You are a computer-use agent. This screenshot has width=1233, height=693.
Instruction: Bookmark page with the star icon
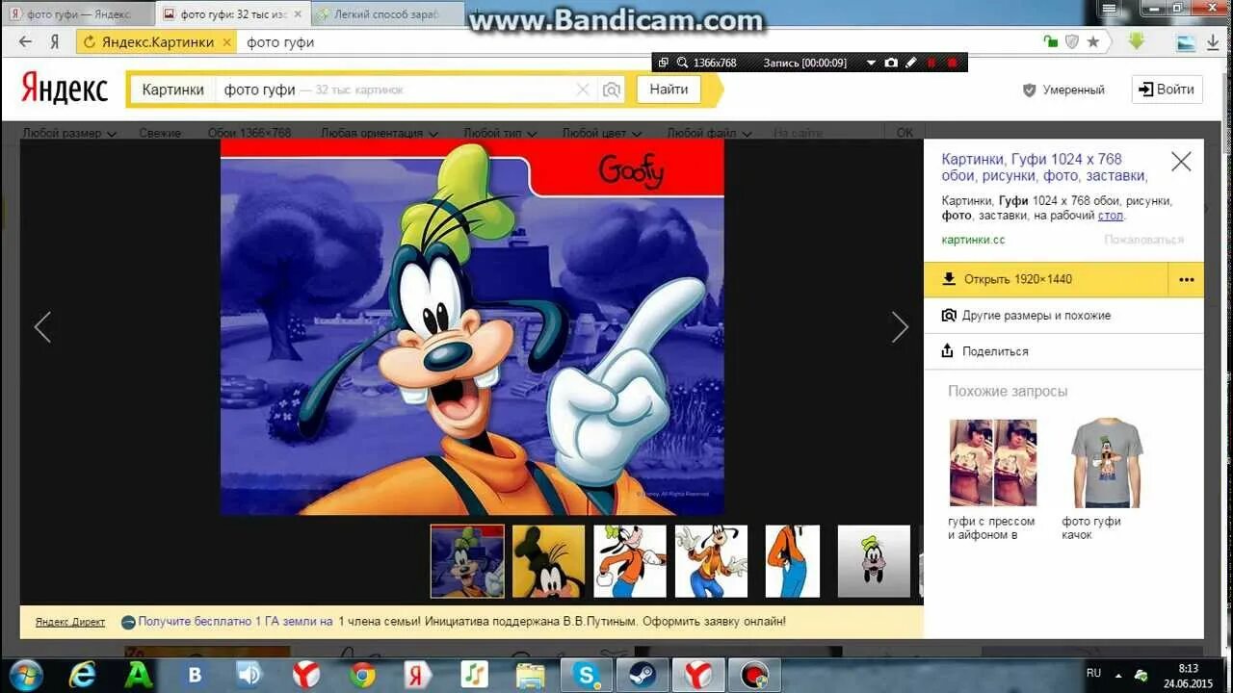pos(1093,42)
